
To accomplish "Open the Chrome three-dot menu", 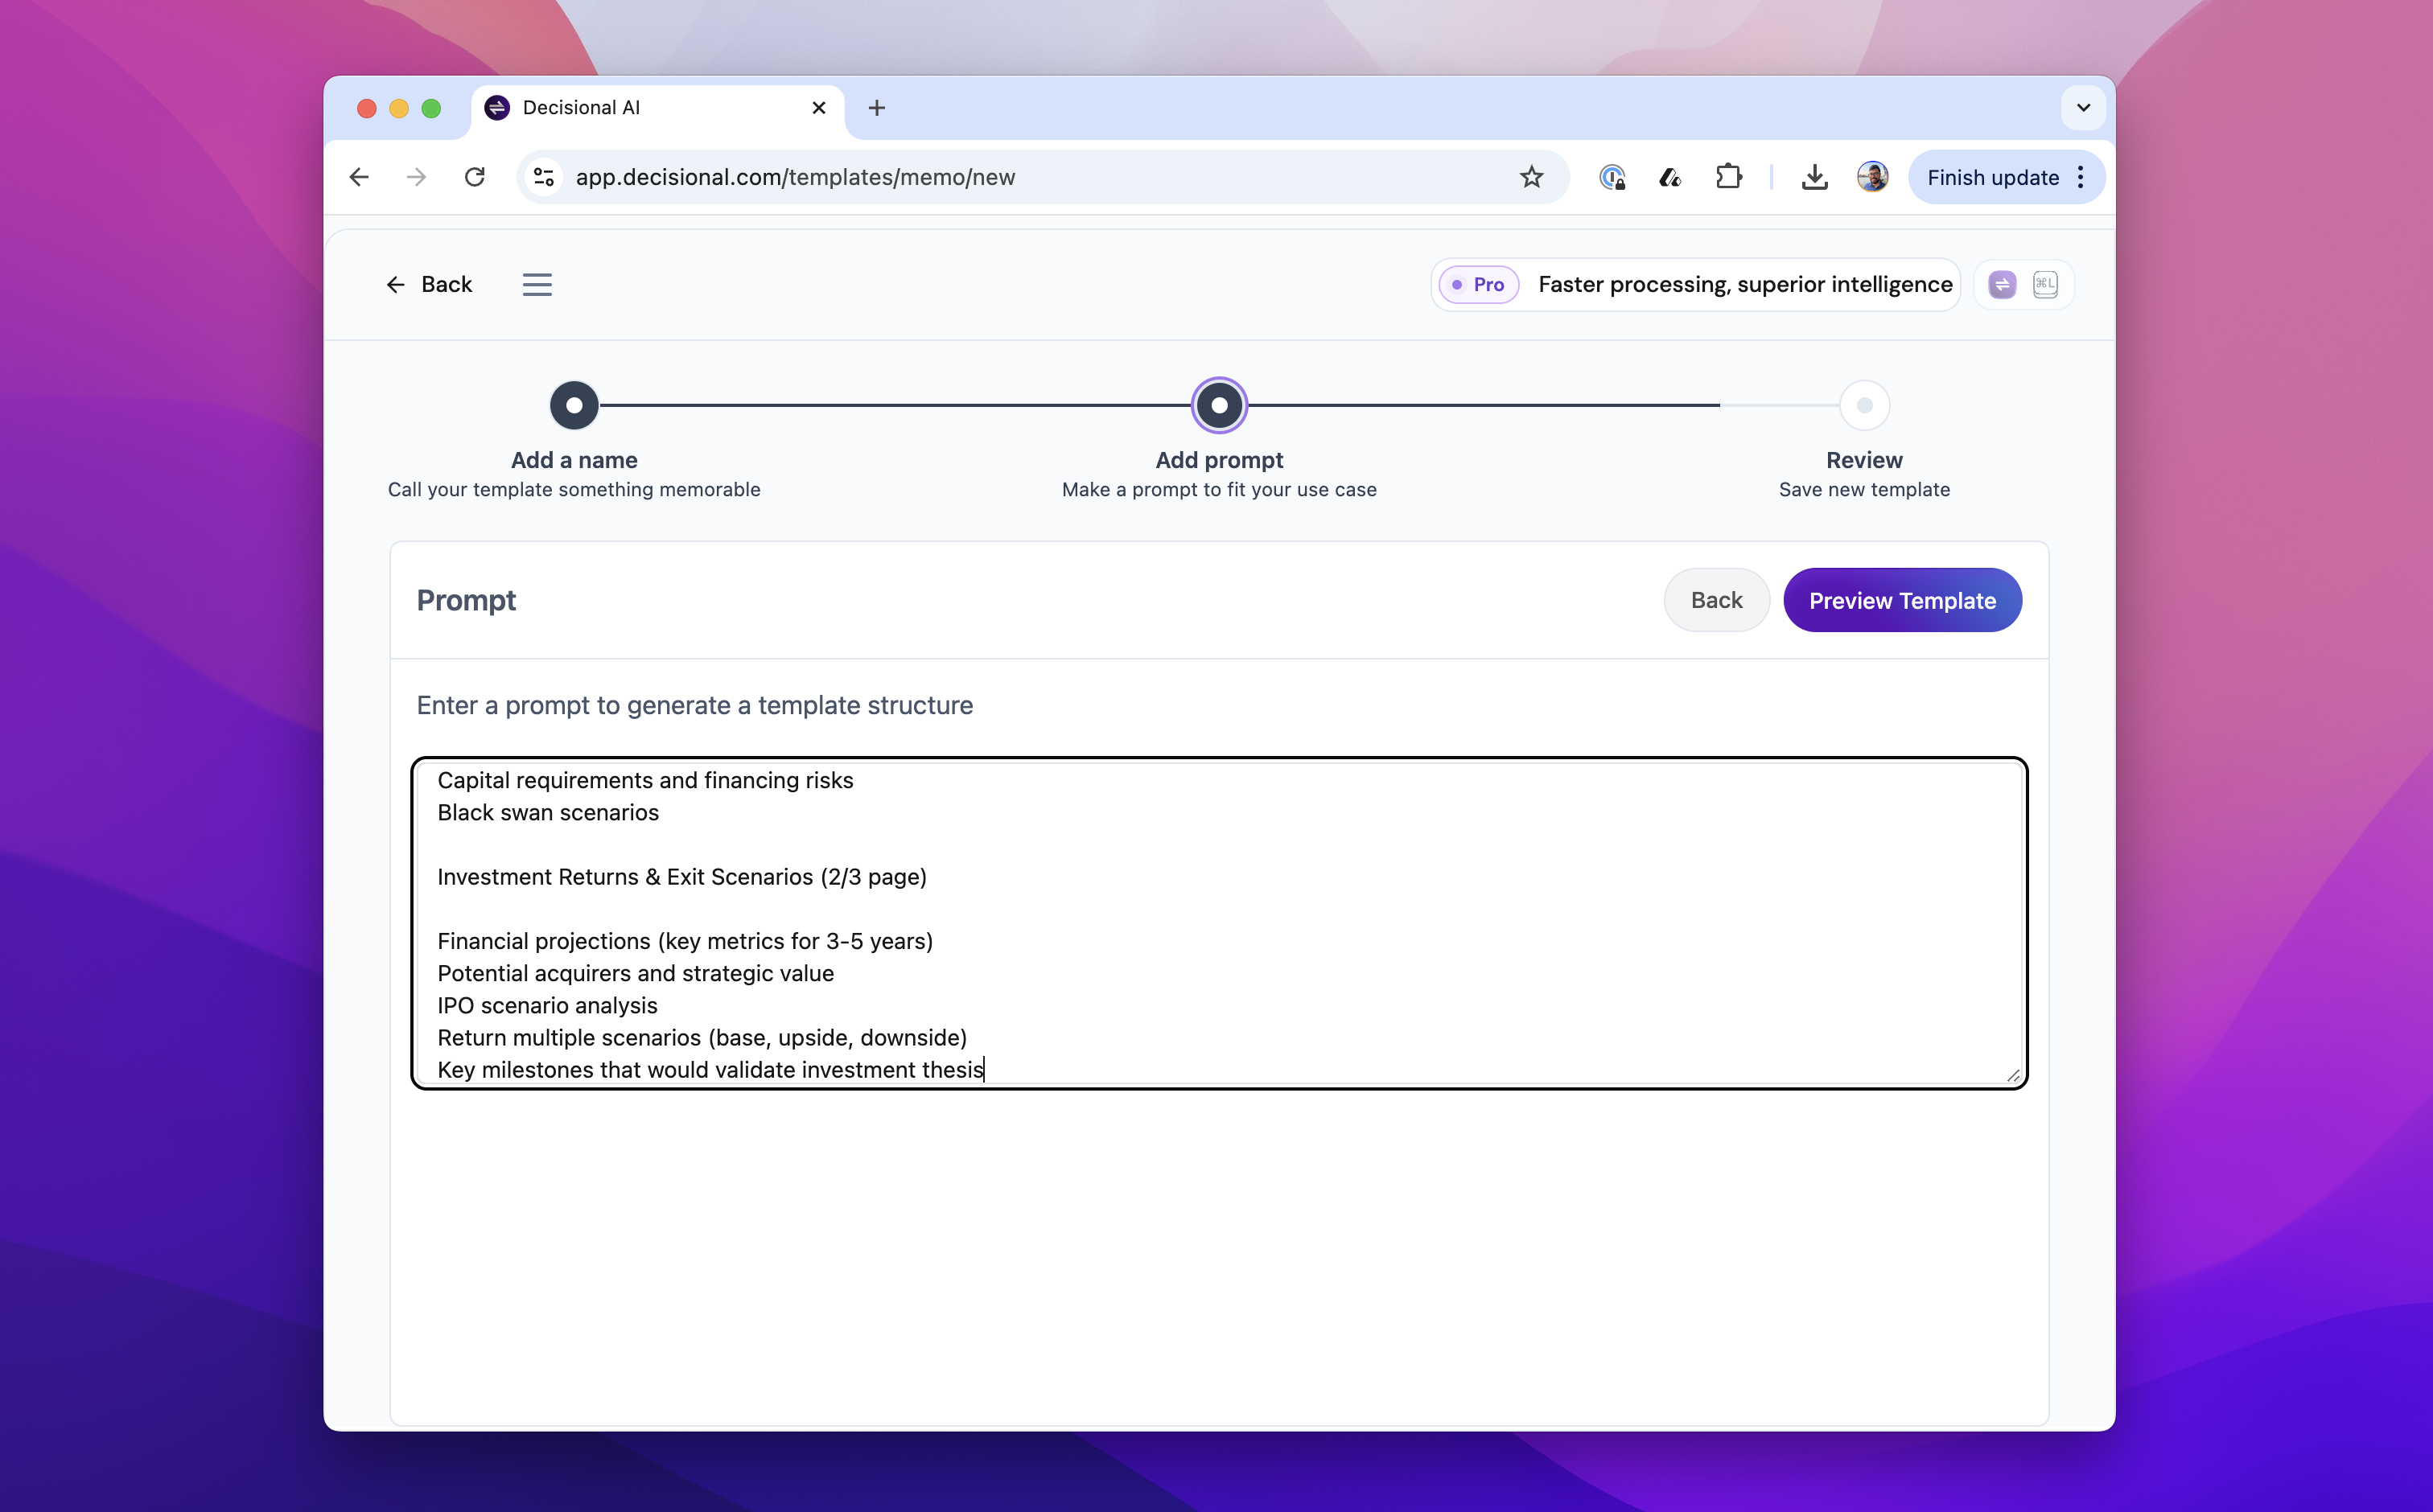I will pyautogui.click(x=2081, y=177).
